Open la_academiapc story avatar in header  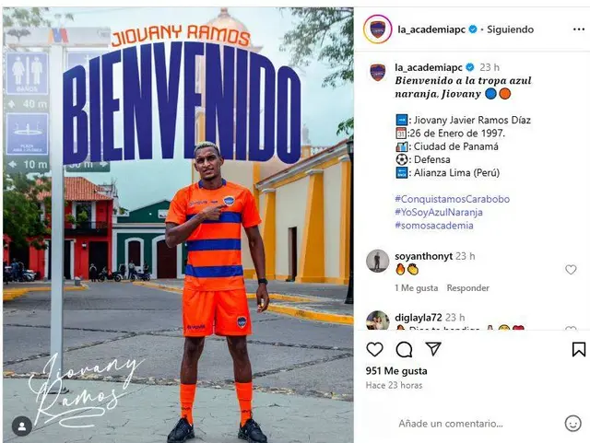pyautogui.click(x=377, y=29)
